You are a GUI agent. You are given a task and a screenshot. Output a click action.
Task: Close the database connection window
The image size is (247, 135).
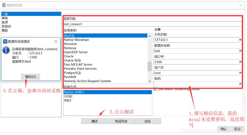coord(240,5)
